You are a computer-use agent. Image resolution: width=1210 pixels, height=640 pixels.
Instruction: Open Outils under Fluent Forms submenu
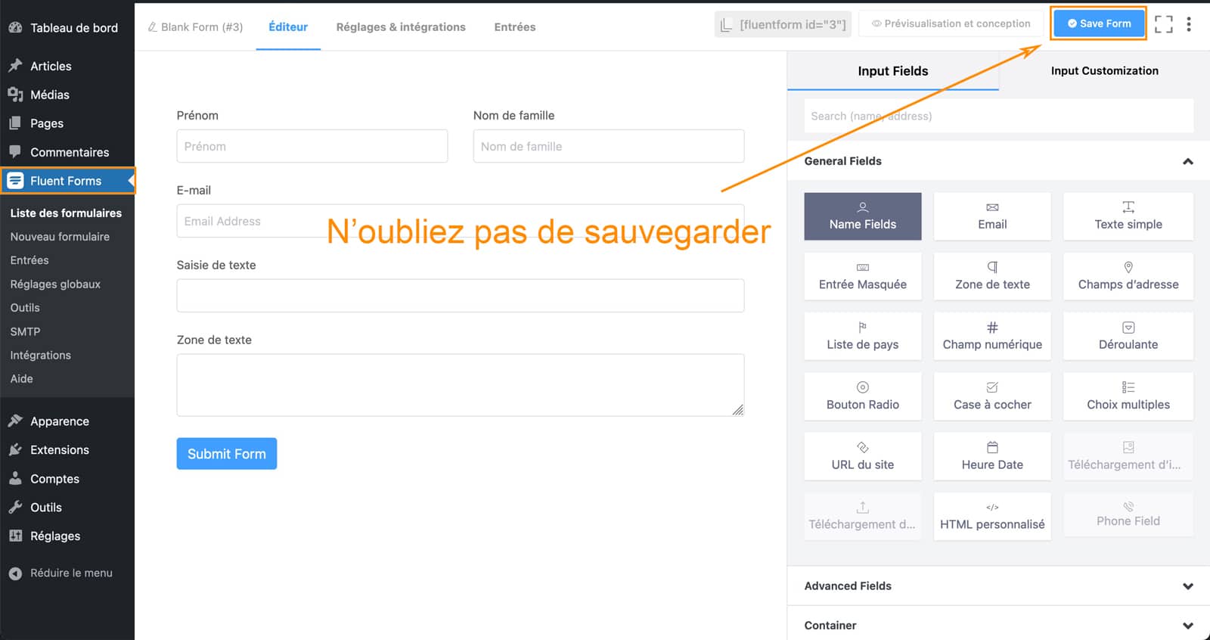(x=25, y=308)
